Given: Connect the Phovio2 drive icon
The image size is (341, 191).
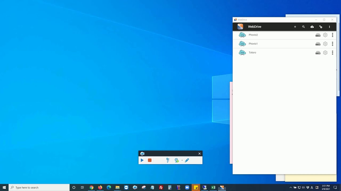Looking at the screenshot, I should coord(318,35).
